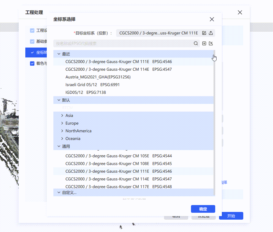
Task: Select IGD05/12 EPSG:7138
Action: 133,92
